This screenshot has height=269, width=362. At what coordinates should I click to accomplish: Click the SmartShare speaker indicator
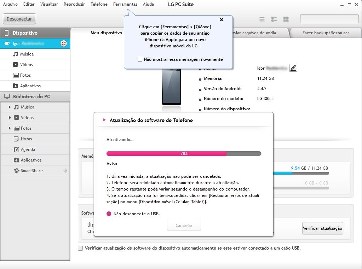(x=65, y=171)
